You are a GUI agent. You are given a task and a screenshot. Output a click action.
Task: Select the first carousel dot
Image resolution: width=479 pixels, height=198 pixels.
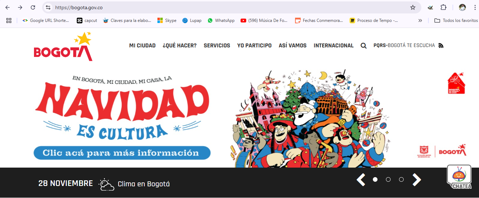(x=375, y=180)
